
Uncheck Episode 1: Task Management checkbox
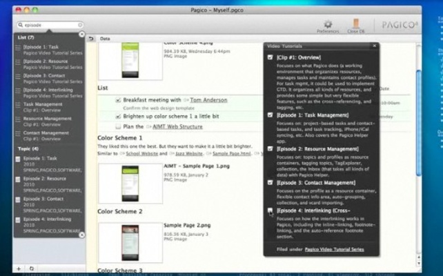coord(270,115)
